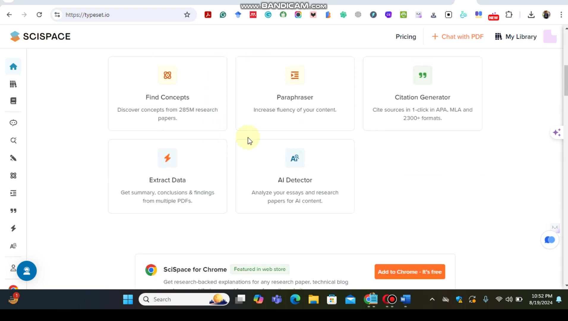
Task: Open the Chrome three-dot menu
Action: click(x=561, y=15)
